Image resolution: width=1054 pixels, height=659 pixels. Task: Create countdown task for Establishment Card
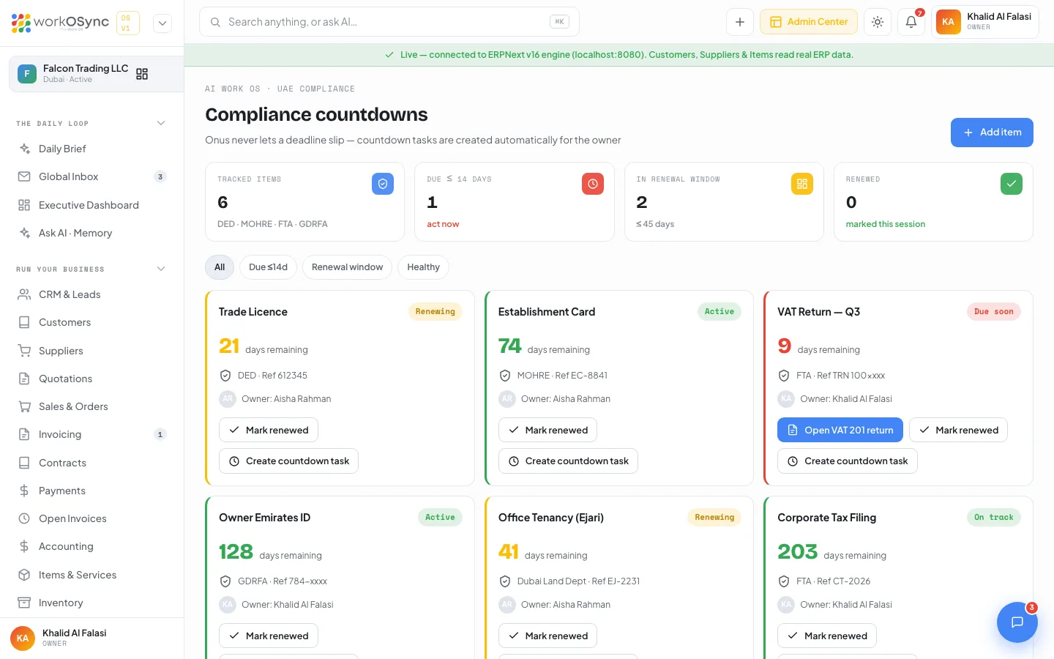tap(568, 461)
